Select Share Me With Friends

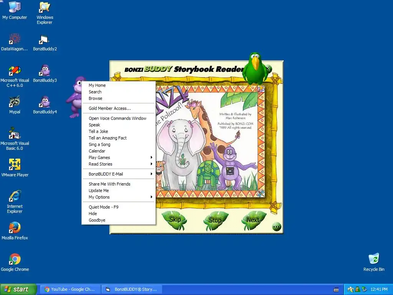pos(119,184)
